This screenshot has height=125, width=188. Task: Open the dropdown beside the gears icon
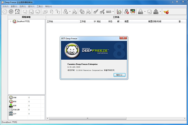[70, 12]
